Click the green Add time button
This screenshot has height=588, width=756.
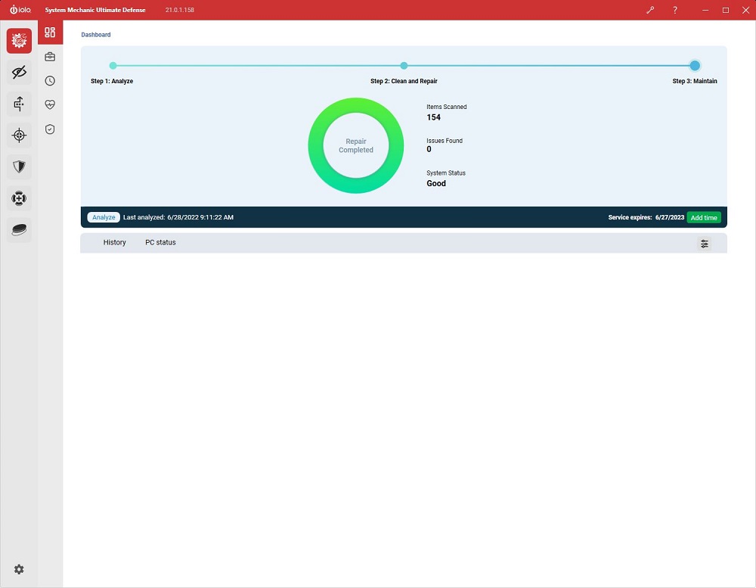pyautogui.click(x=704, y=218)
